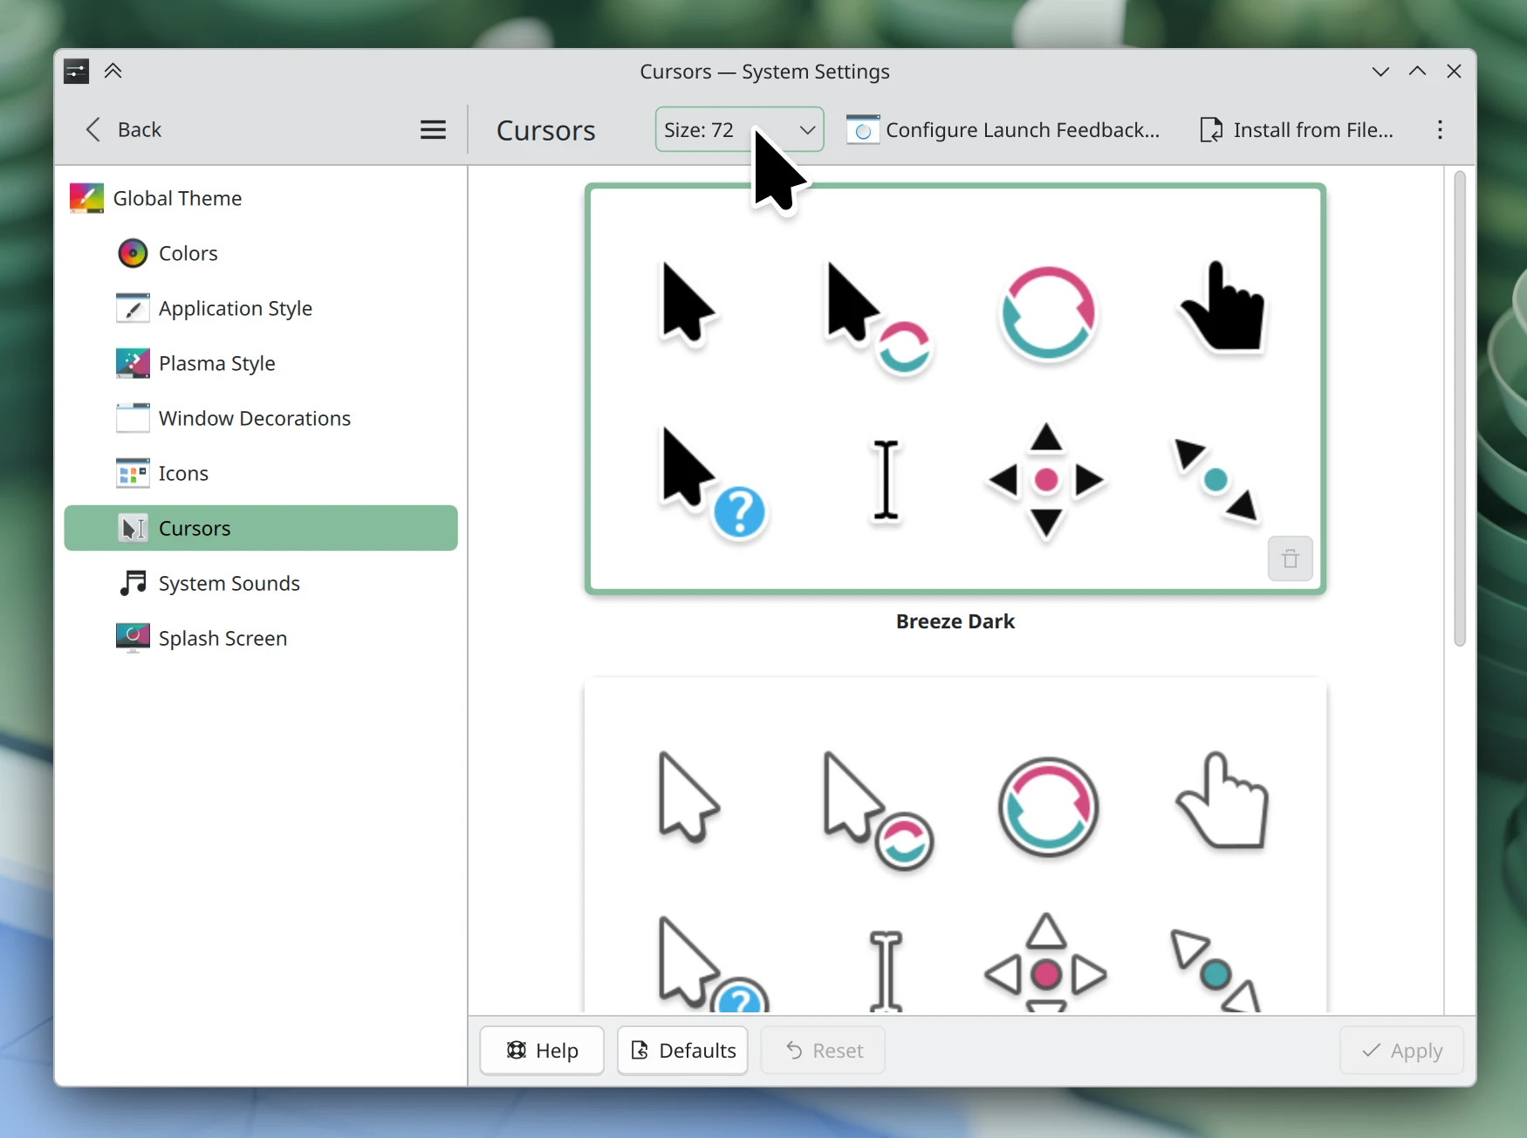Click the window menu icon in titlebar

coord(77,72)
